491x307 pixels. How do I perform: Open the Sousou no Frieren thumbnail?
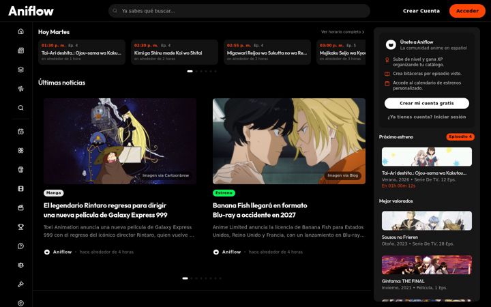(427, 220)
